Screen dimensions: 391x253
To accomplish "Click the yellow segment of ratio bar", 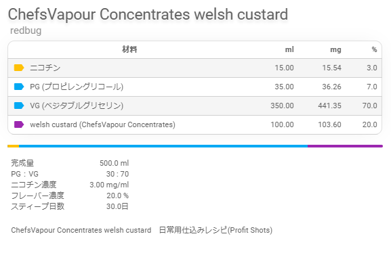I will pyautogui.click(x=14, y=146).
